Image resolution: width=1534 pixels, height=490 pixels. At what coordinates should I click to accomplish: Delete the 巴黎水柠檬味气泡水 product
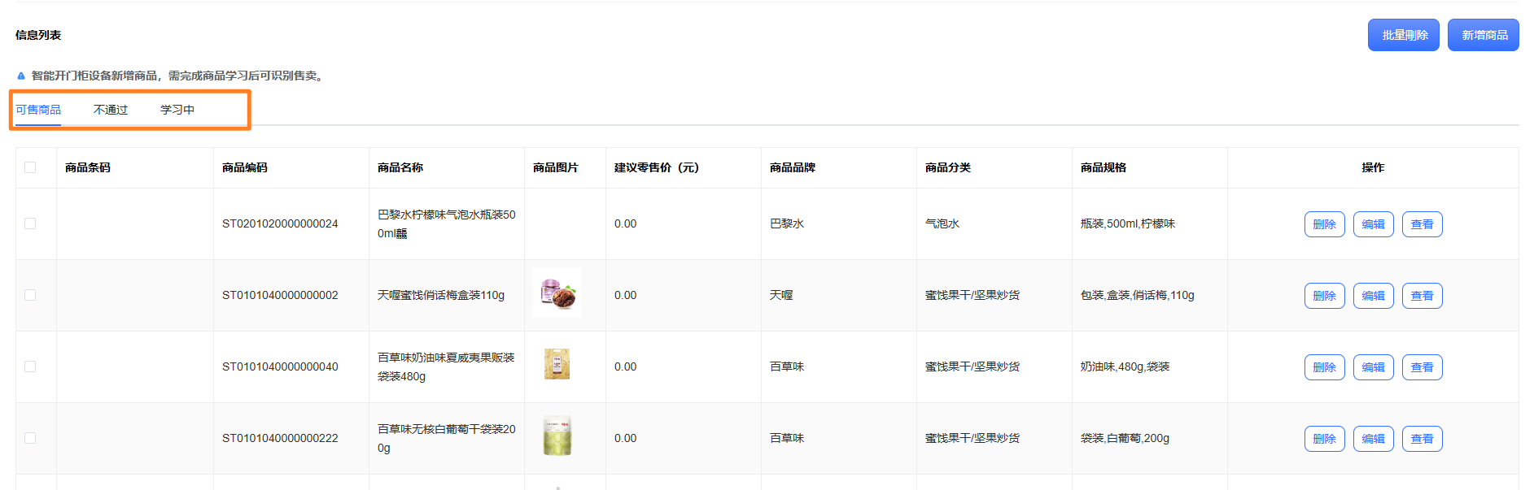click(x=1325, y=224)
